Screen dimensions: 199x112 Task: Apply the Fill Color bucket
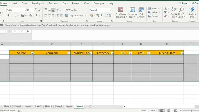click(30, 16)
